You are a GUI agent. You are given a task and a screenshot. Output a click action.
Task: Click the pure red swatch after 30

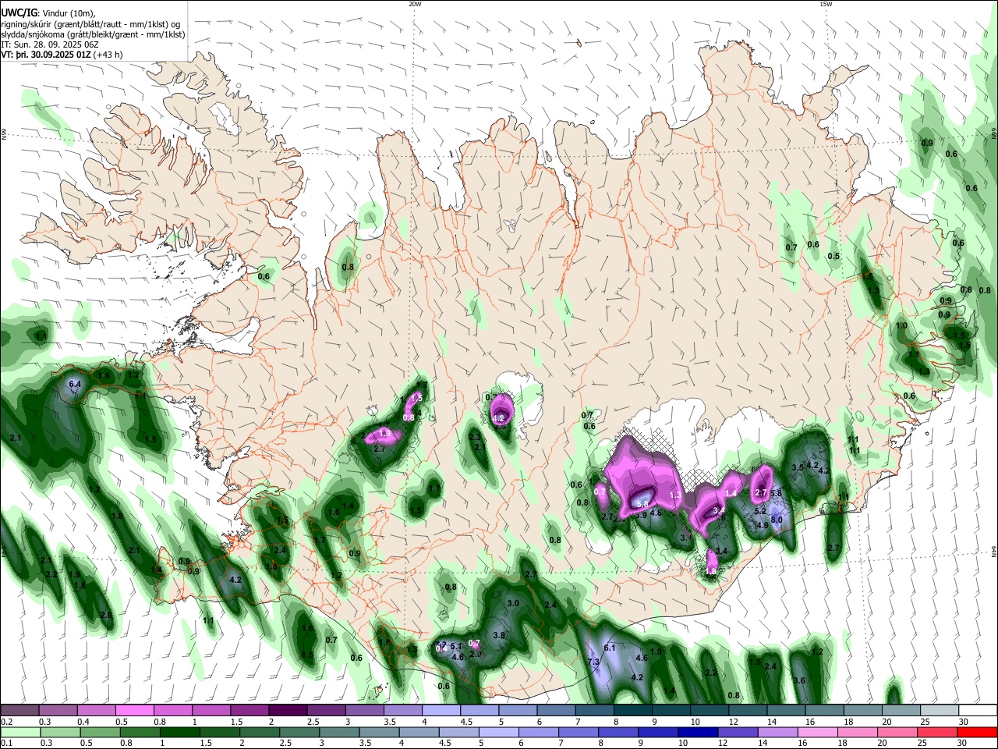point(977,732)
